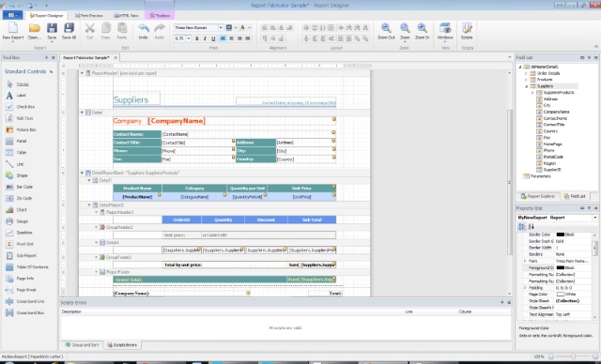The height and width of the screenshot is (364, 601).
Task: Click the Foreground Color black swatch
Action: click(561, 268)
